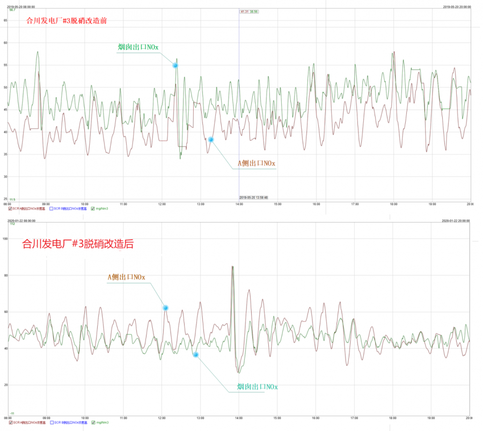Click green upper range value 112
This screenshot has height=431, width=483.
click(x=13, y=224)
